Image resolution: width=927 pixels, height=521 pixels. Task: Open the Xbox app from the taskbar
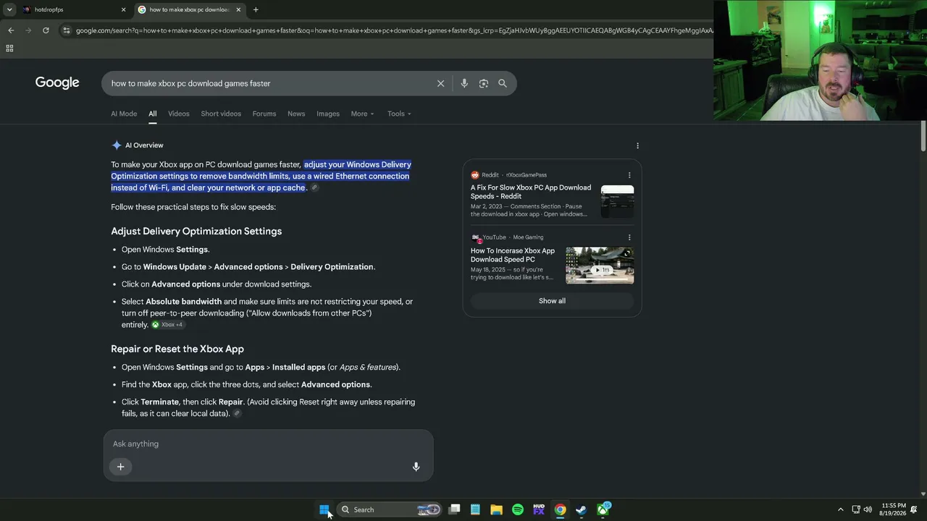(x=603, y=509)
